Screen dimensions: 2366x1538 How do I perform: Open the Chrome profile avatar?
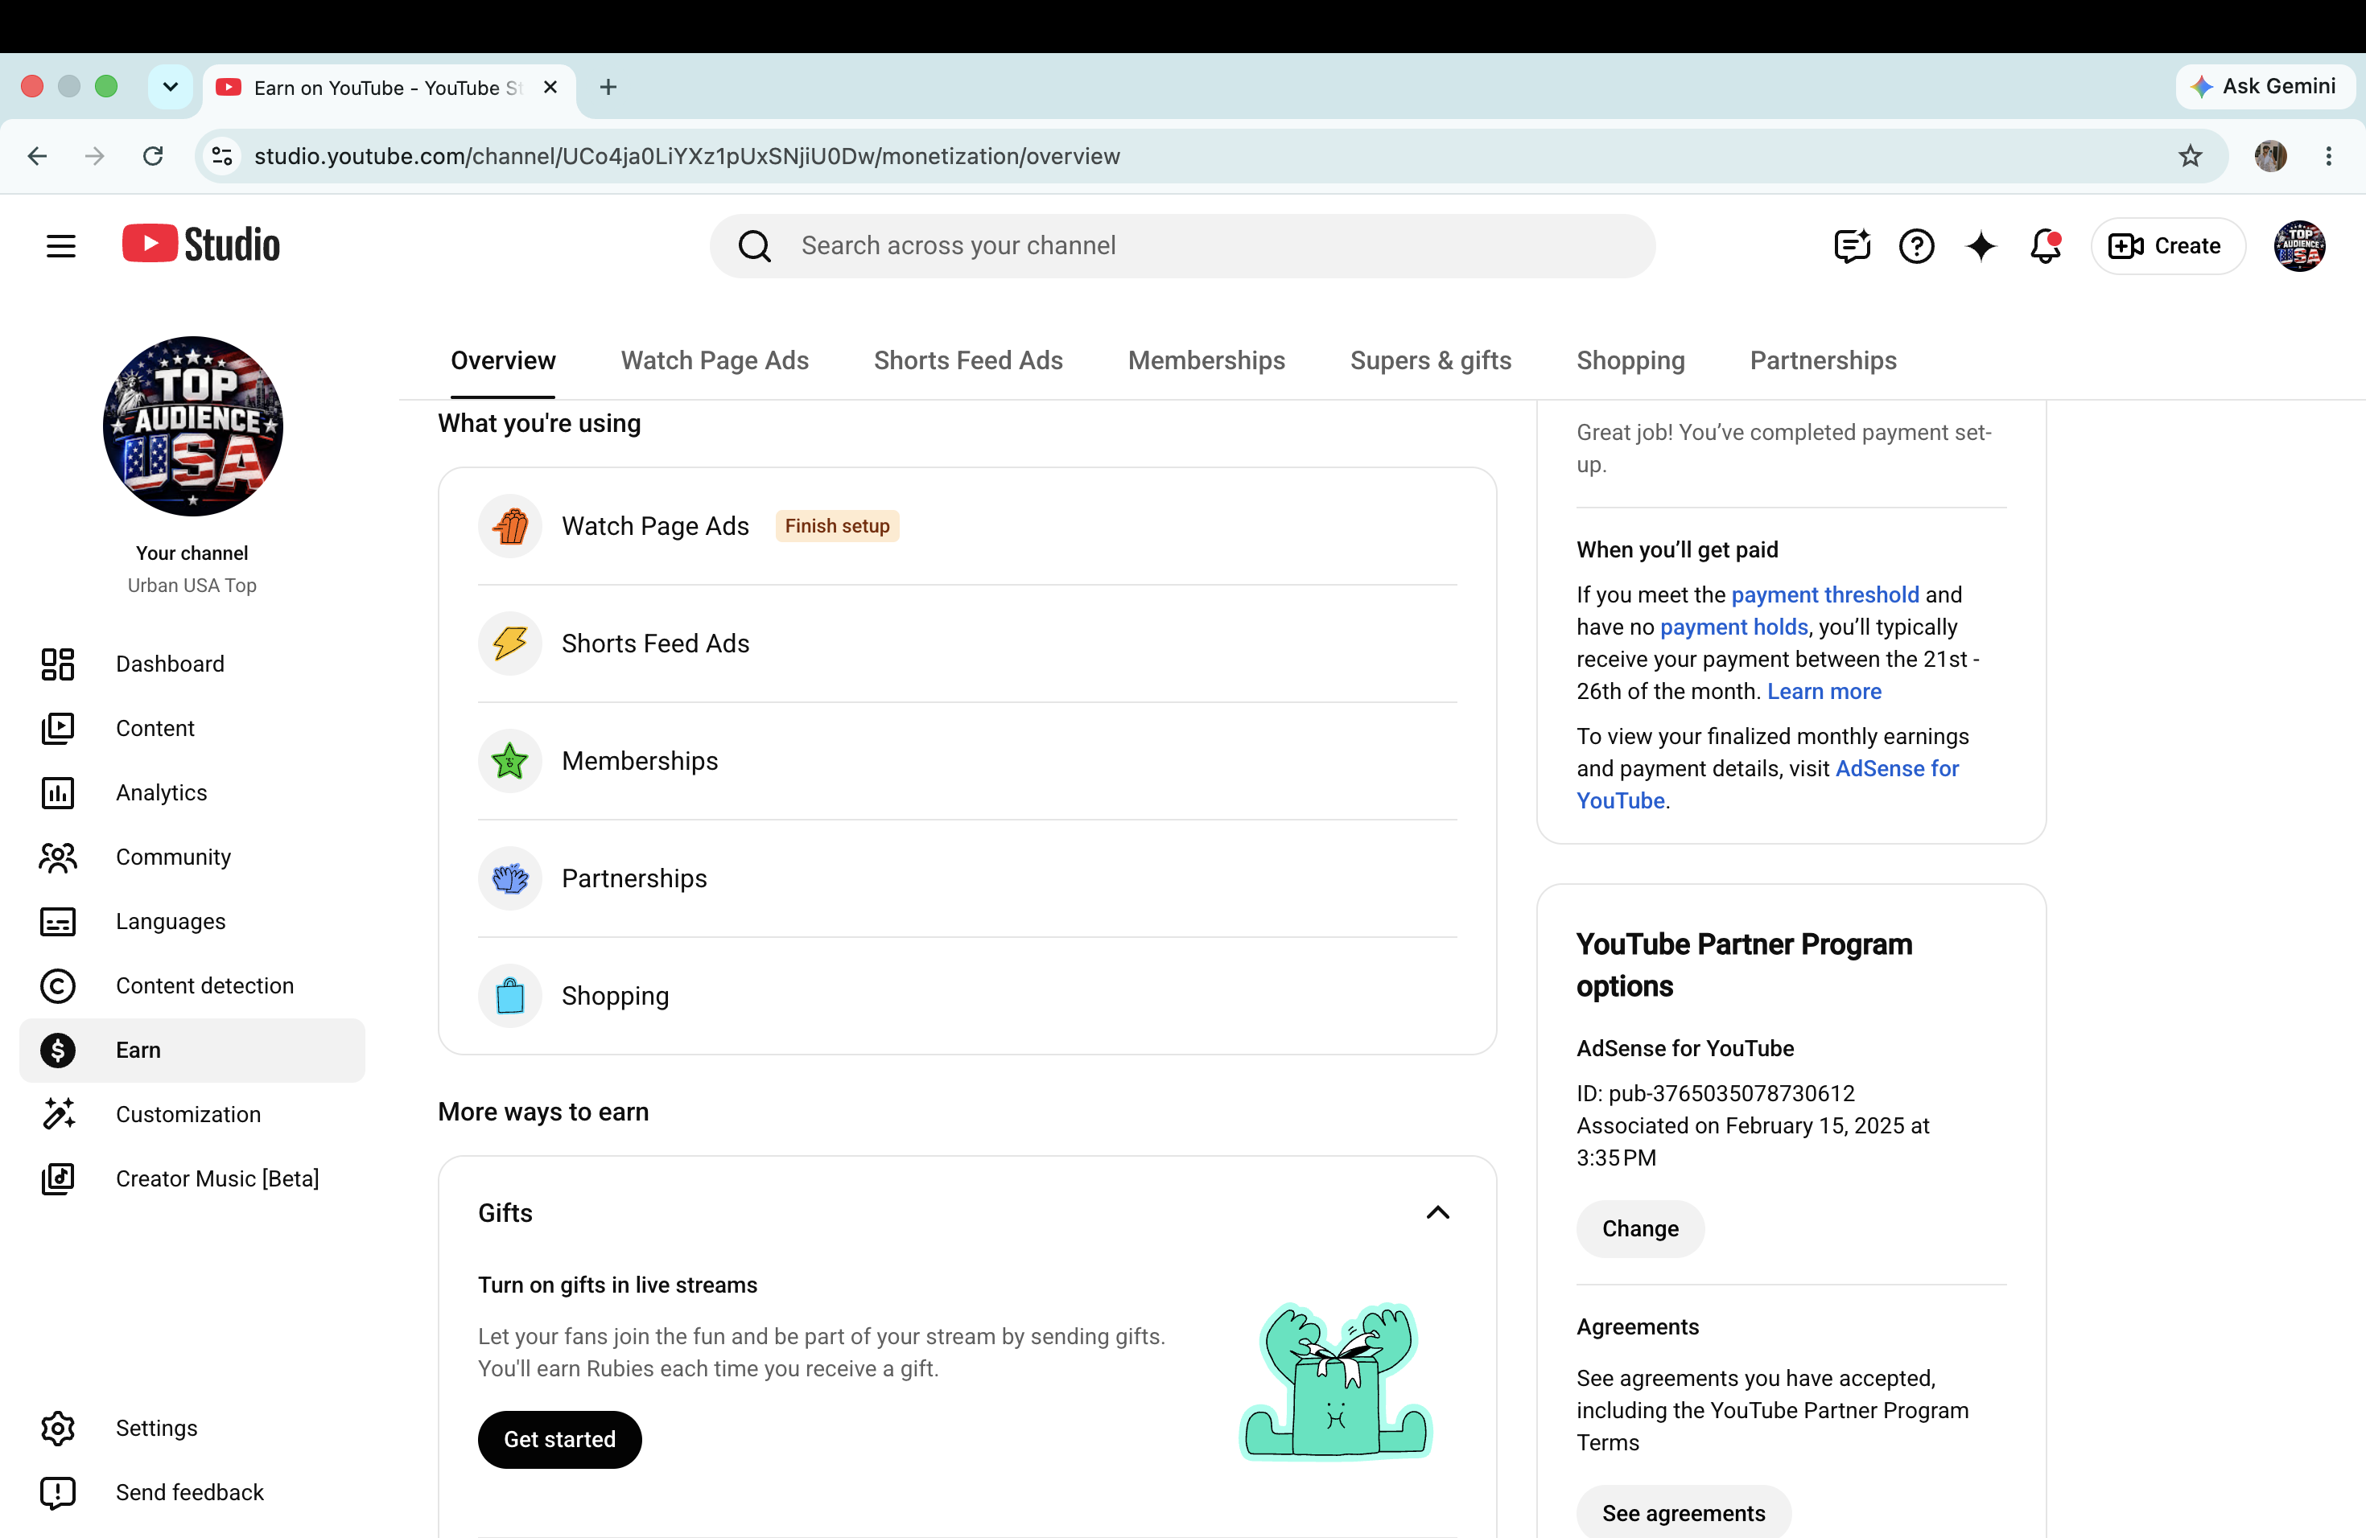click(2270, 156)
